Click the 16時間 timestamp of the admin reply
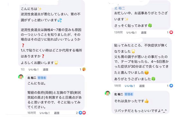This screenshot has width=180, height=120. pos(32,113)
